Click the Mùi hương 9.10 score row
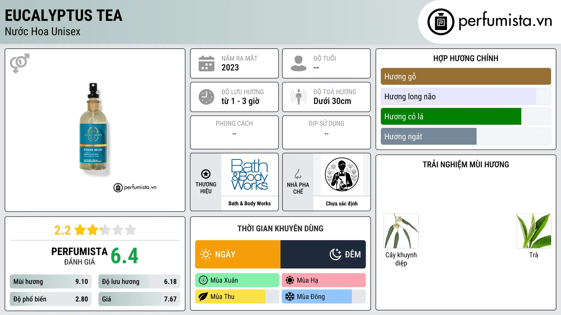 51,282
